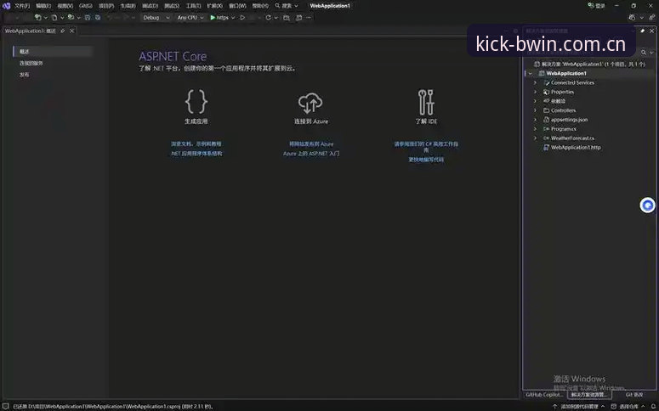This screenshot has width=659, height=411.
Task: Start debugging with the green https run button
Action: pyautogui.click(x=219, y=18)
